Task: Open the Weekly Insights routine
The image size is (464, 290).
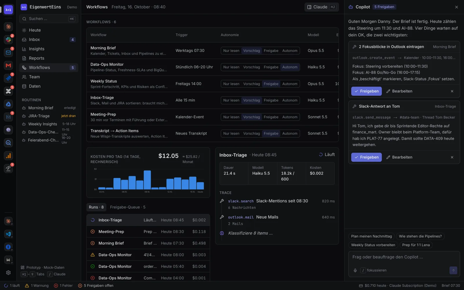Action: [49, 124]
